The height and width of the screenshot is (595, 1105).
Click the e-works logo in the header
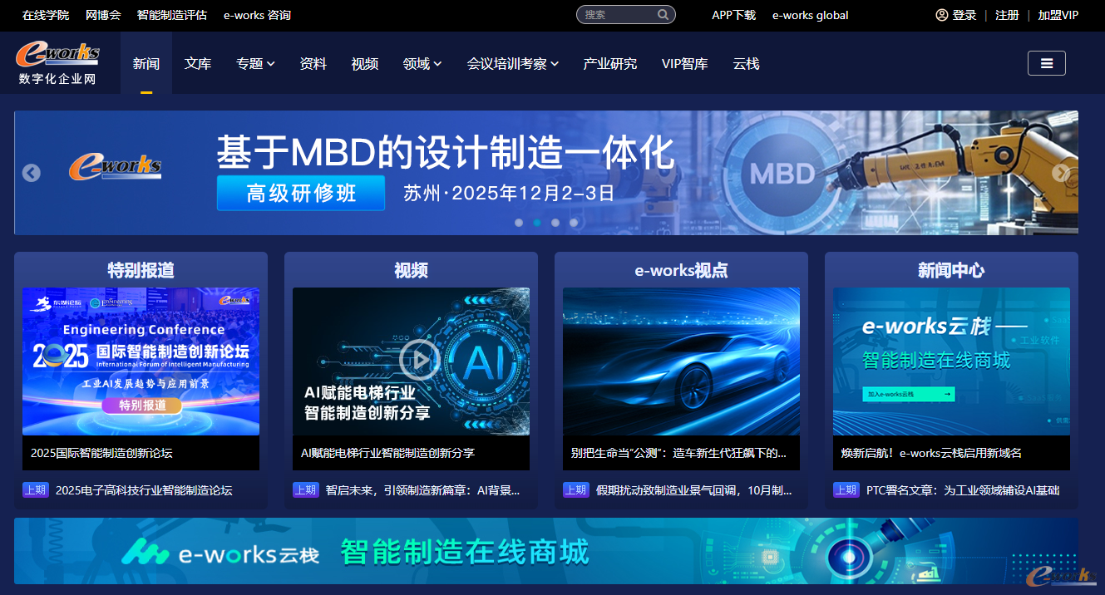click(x=57, y=62)
